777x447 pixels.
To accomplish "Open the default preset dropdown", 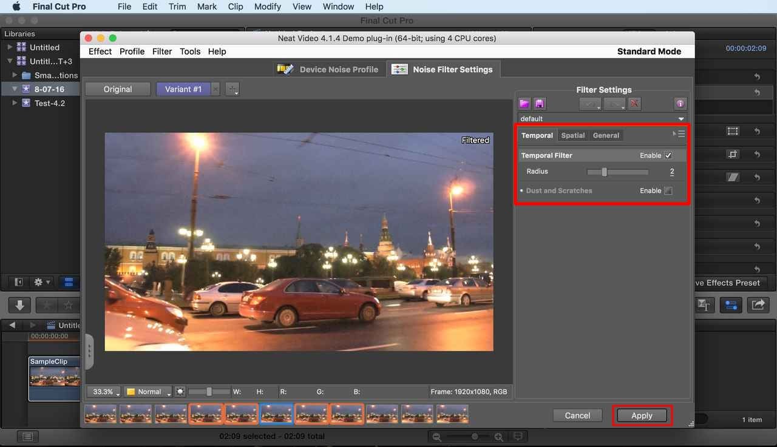I will tap(602, 119).
